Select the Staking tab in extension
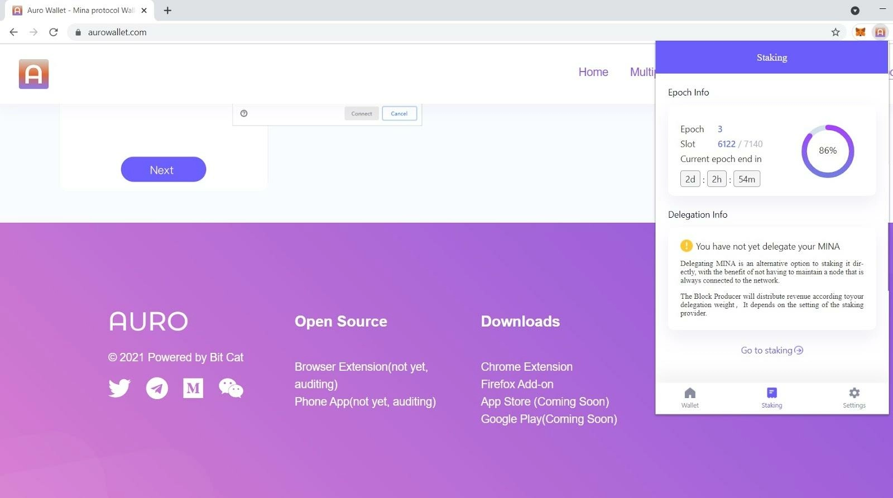 click(x=772, y=398)
